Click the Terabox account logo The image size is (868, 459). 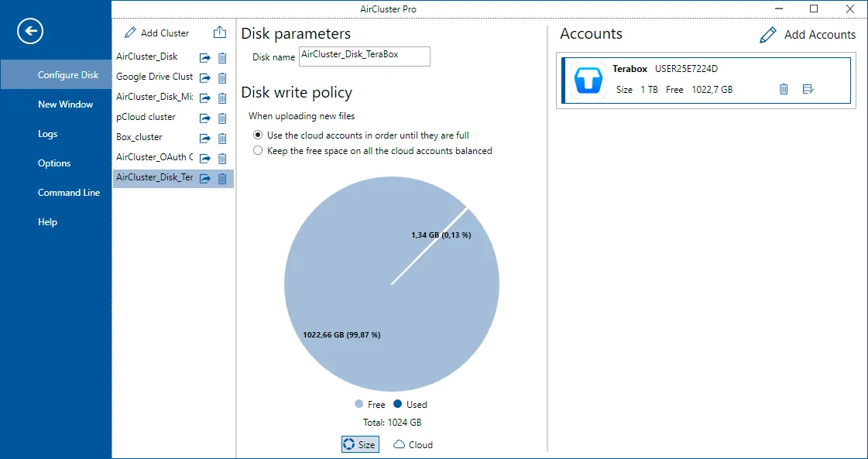(588, 80)
